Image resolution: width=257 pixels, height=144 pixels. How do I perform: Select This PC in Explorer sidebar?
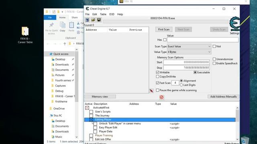[x=57, y=116]
